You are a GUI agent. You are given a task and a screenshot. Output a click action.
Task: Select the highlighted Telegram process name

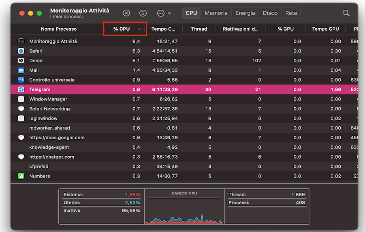point(40,89)
